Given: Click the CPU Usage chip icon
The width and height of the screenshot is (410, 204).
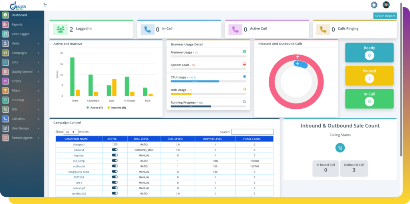Looking at the screenshot, I should point(245,76).
